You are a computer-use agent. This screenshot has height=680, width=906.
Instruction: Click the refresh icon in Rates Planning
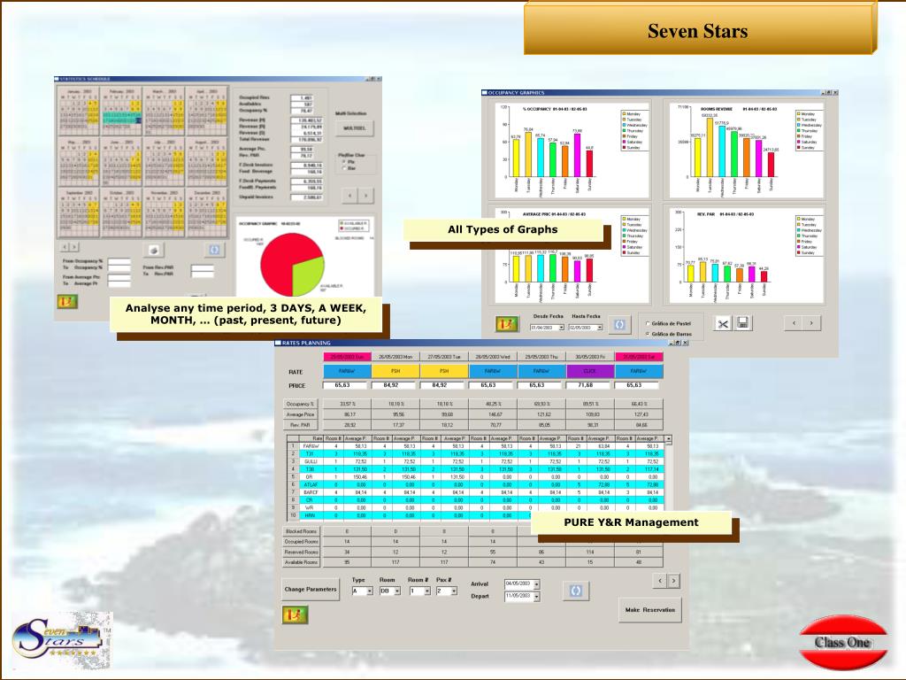[x=575, y=591]
